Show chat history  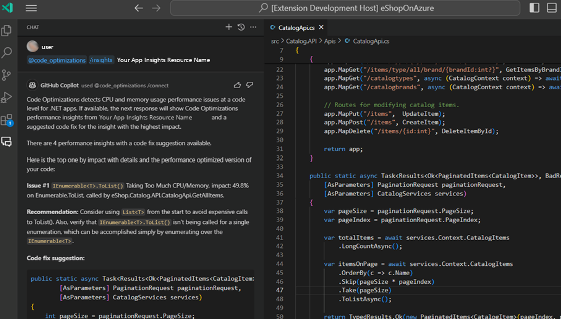pyautogui.click(x=241, y=27)
